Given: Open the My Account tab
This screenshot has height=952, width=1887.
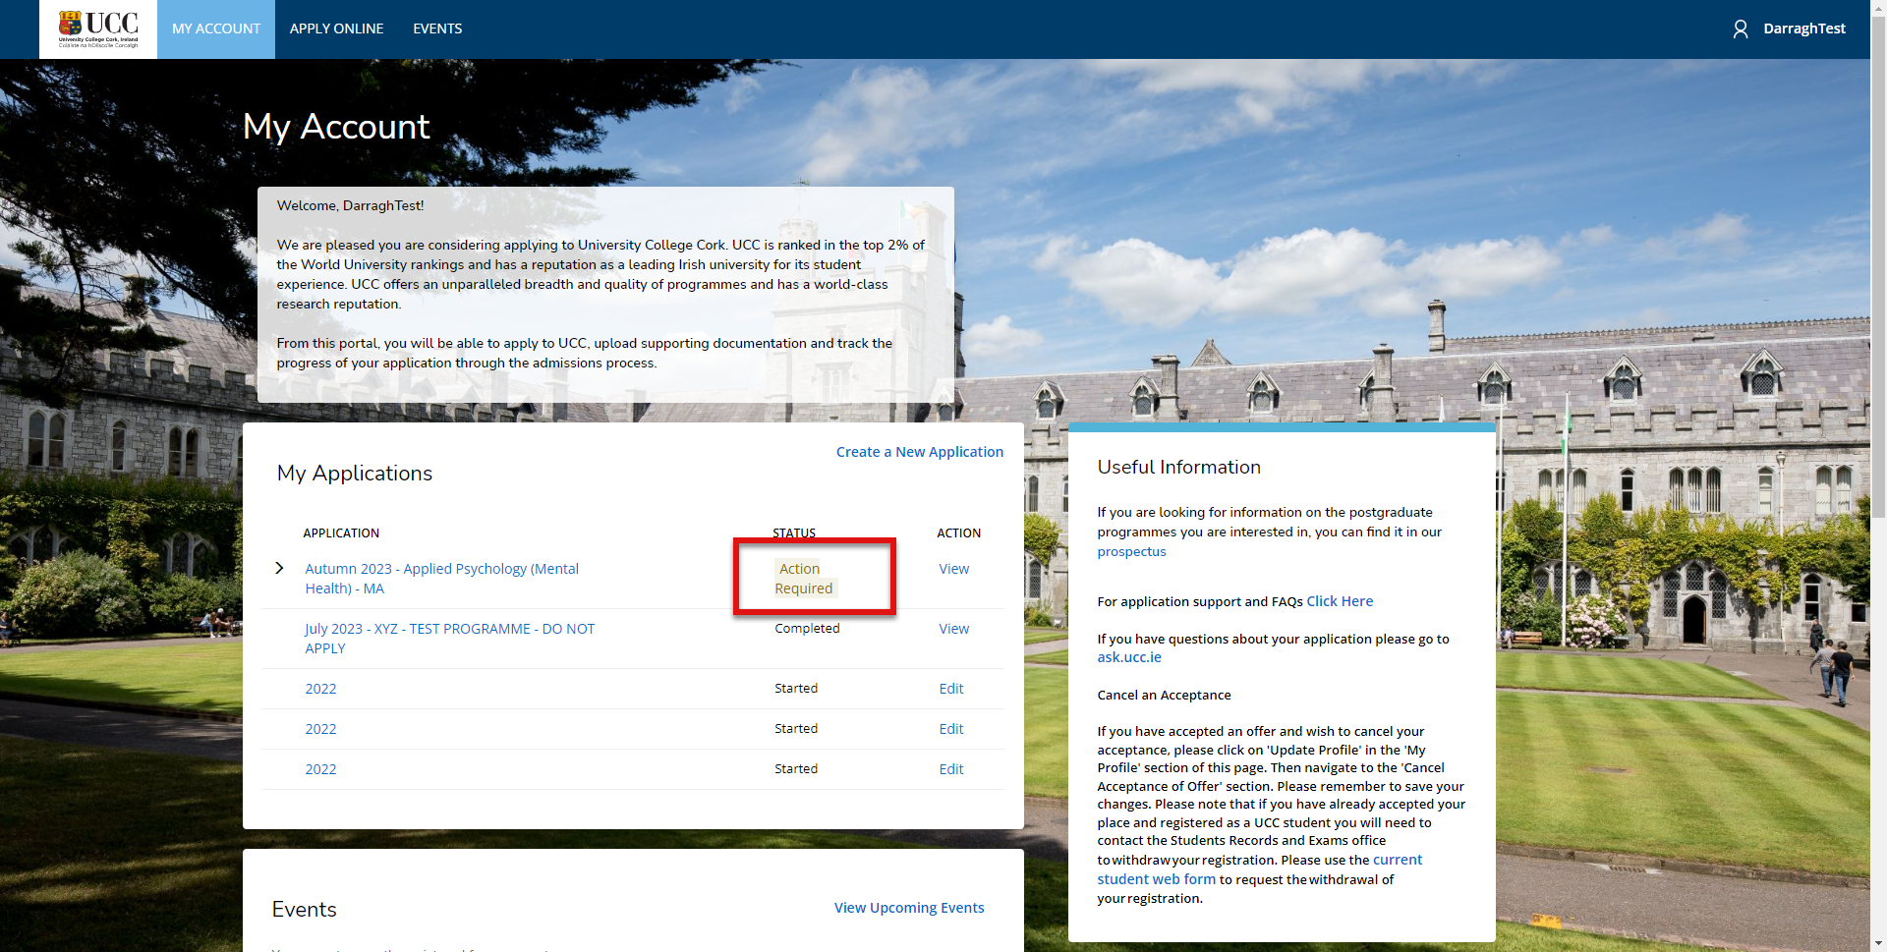Looking at the screenshot, I should (x=216, y=29).
